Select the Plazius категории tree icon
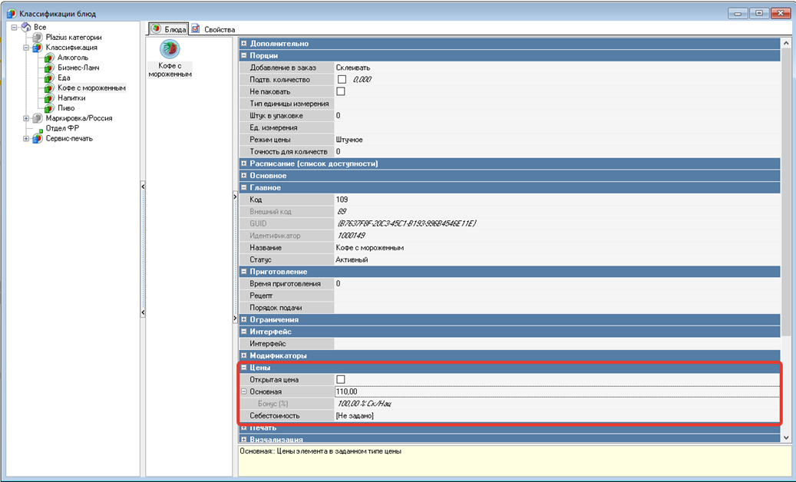This screenshot has height=482, width=796. (38, 37)
